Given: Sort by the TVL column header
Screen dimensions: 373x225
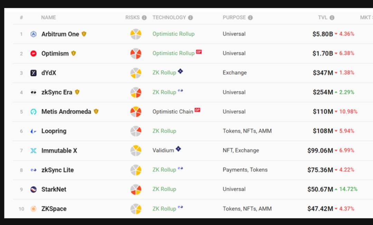Looking at the screenshot, I should 323,18.
